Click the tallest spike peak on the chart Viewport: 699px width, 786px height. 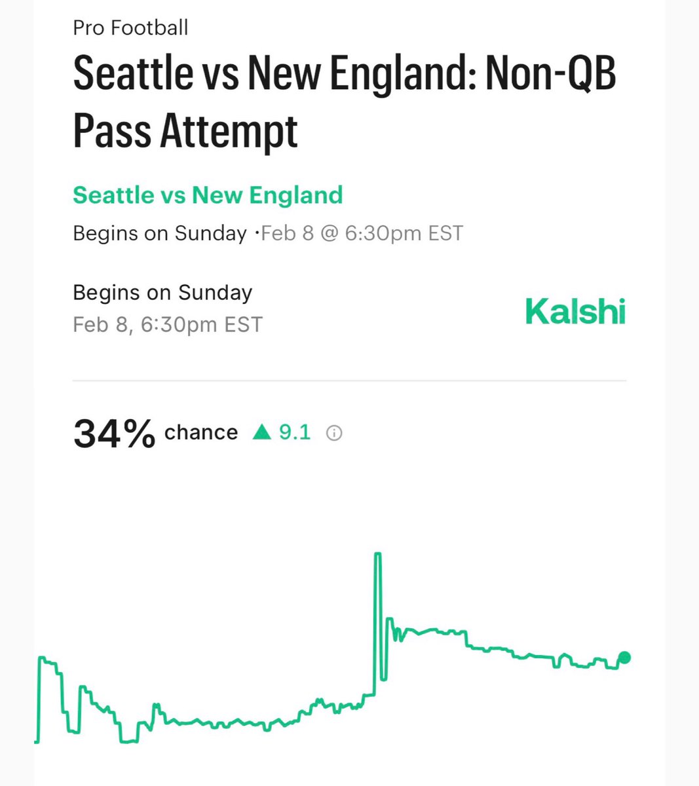tap(377, 555)
